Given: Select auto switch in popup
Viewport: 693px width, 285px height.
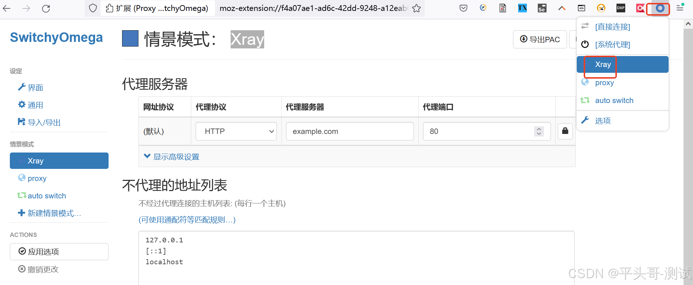Looking at the screenshot, I should coord(623,100).
